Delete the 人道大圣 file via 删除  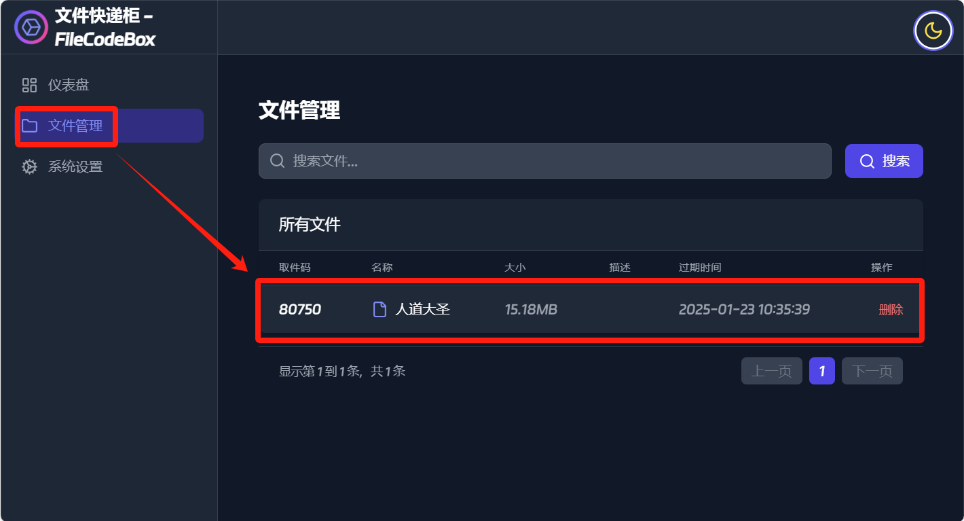(x=891, y=310)
